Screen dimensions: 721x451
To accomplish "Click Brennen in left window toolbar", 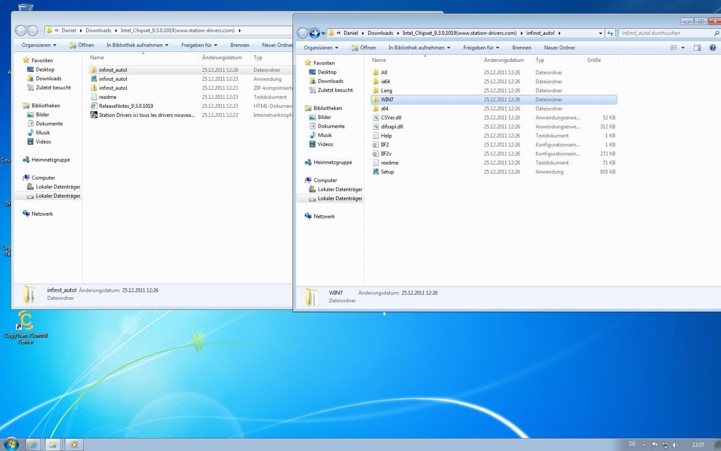I will tap(240, 45).
